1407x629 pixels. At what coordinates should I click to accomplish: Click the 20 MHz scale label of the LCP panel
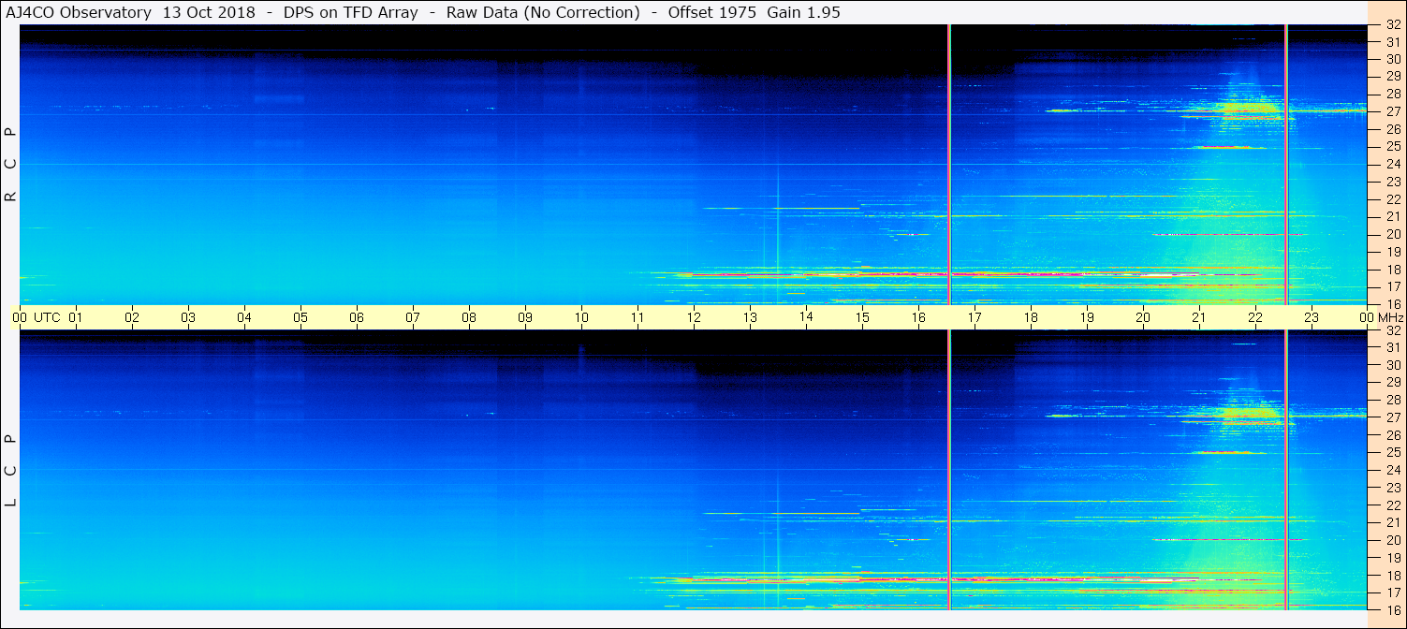pos(1393,540)
